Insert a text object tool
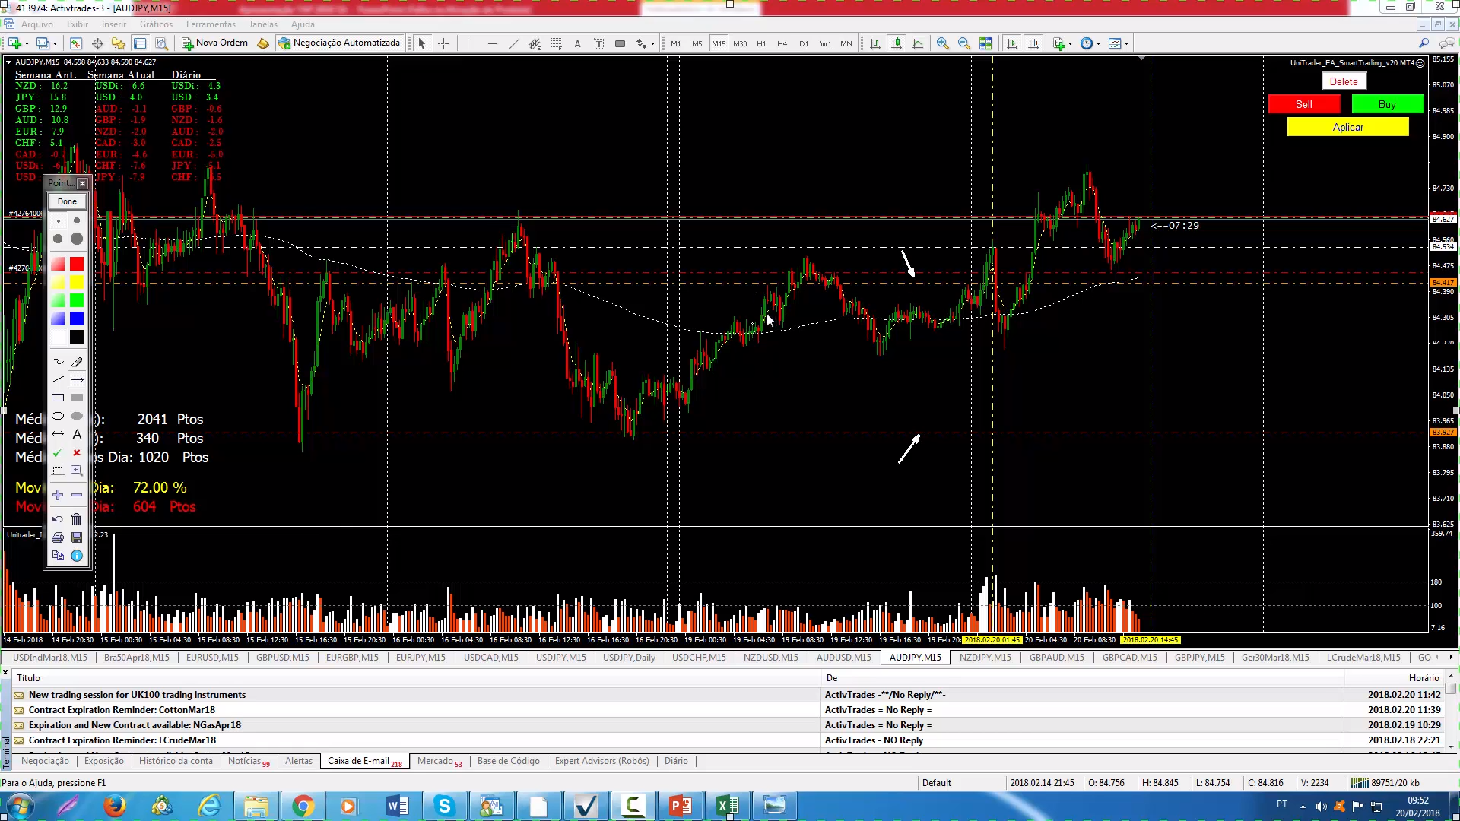This screenshot has height=821, width=1460. (x=577, y=43)
